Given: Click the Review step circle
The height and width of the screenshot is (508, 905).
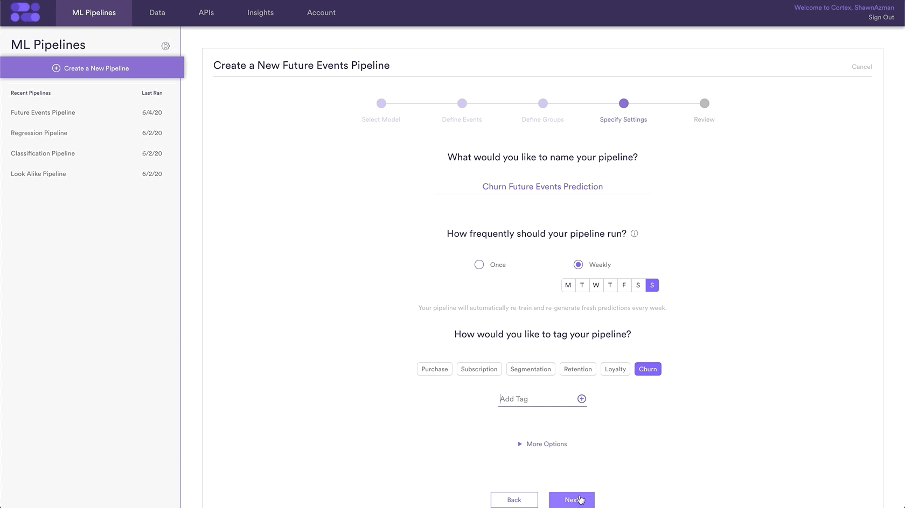Looking at the screenshot, I should (x=705, y=103).
